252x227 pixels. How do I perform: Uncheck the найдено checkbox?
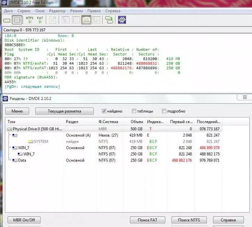tap(104, 111)
